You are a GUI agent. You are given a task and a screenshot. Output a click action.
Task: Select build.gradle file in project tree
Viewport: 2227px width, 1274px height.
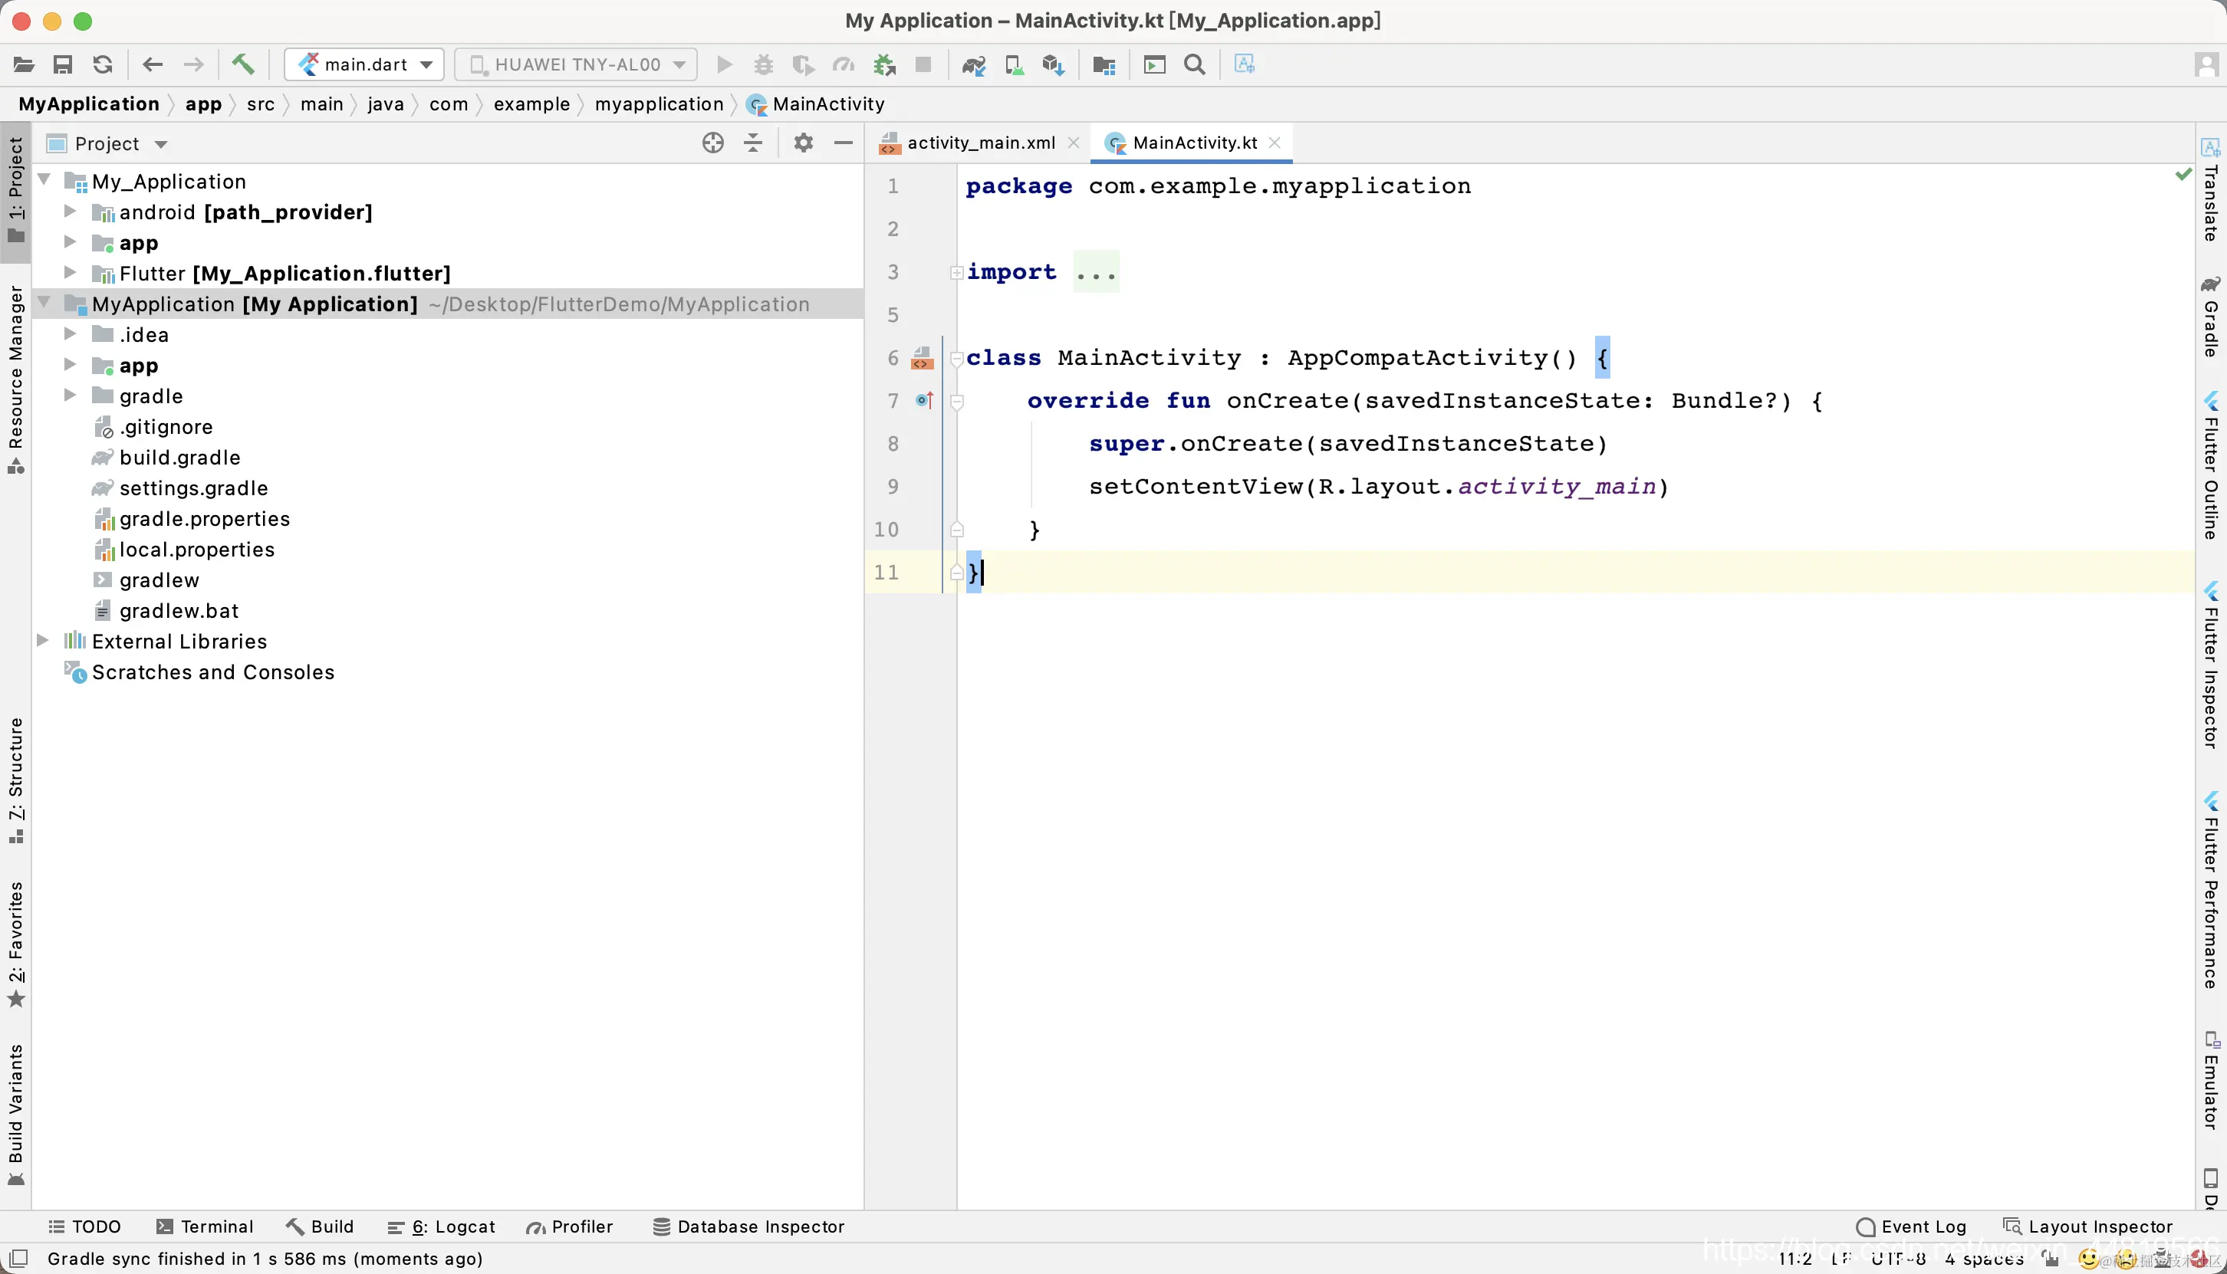tap(179, 458)
